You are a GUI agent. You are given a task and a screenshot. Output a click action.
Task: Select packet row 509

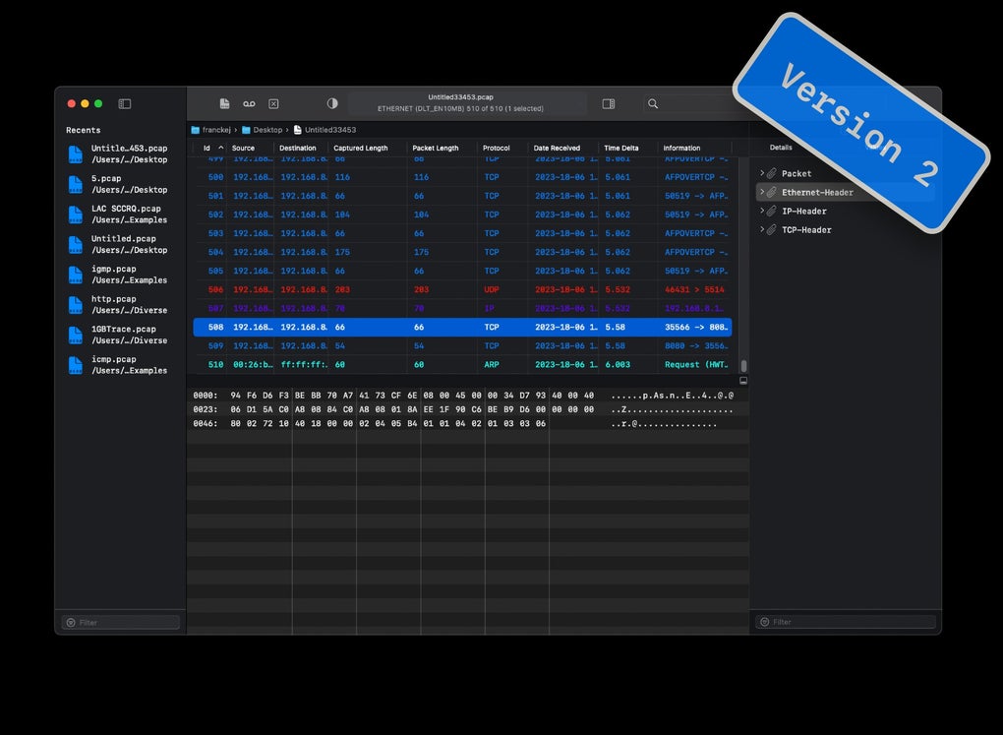pyautogui.click(x=462, y=345)
